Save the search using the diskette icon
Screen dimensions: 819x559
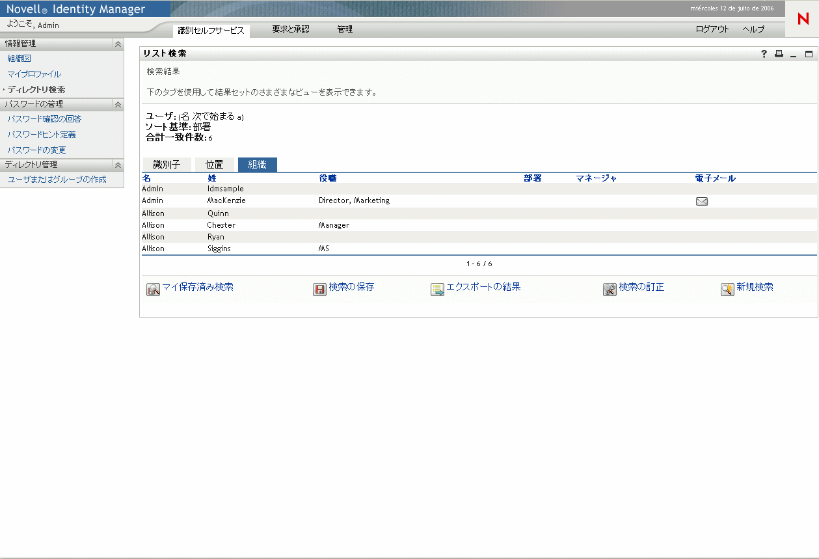[x=319, y=289]
